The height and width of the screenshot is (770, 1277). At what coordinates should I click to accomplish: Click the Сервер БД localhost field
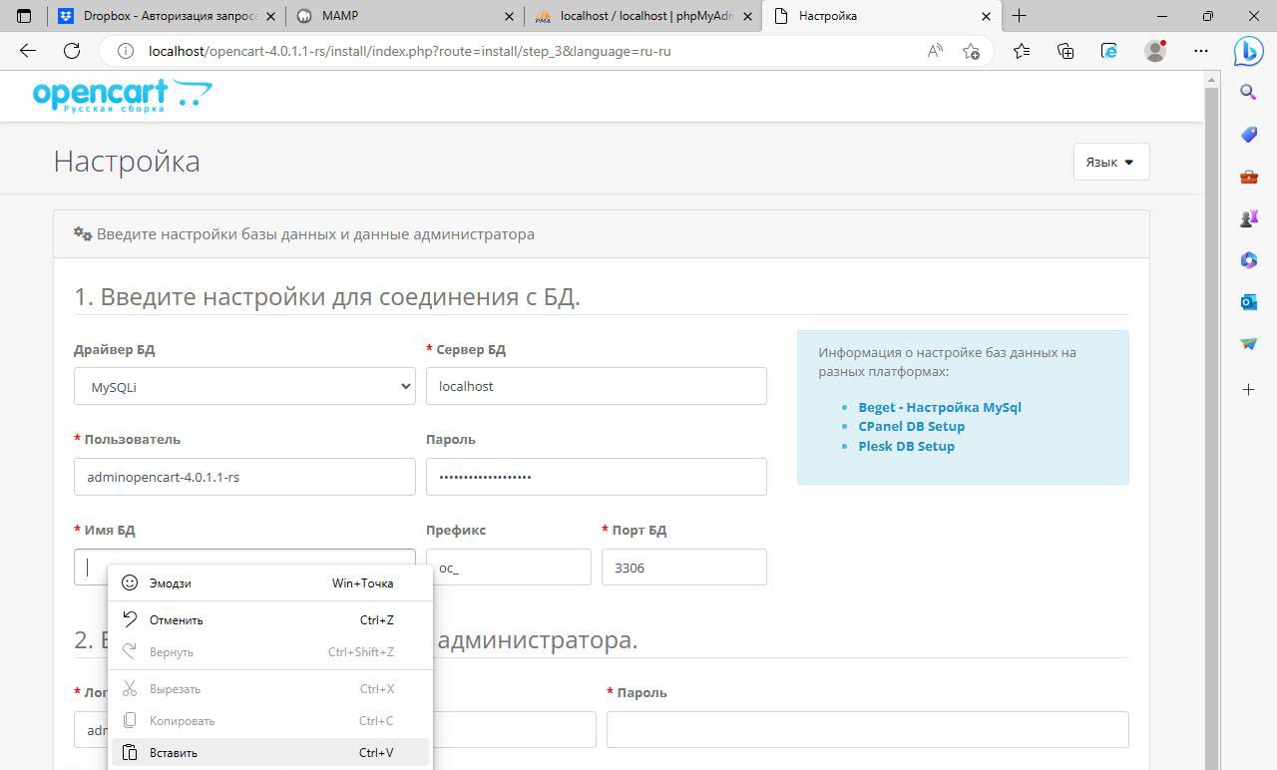(596, 386)
